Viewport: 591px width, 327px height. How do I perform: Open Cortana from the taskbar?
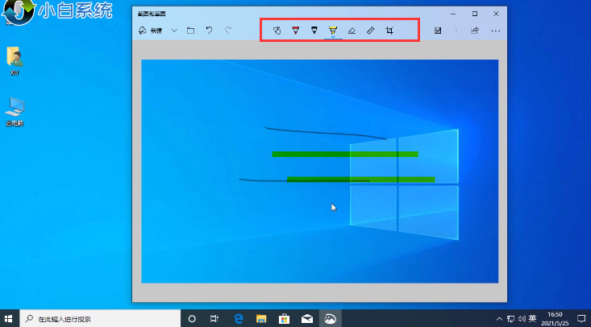pyautogui.click(x=192, y=319)
